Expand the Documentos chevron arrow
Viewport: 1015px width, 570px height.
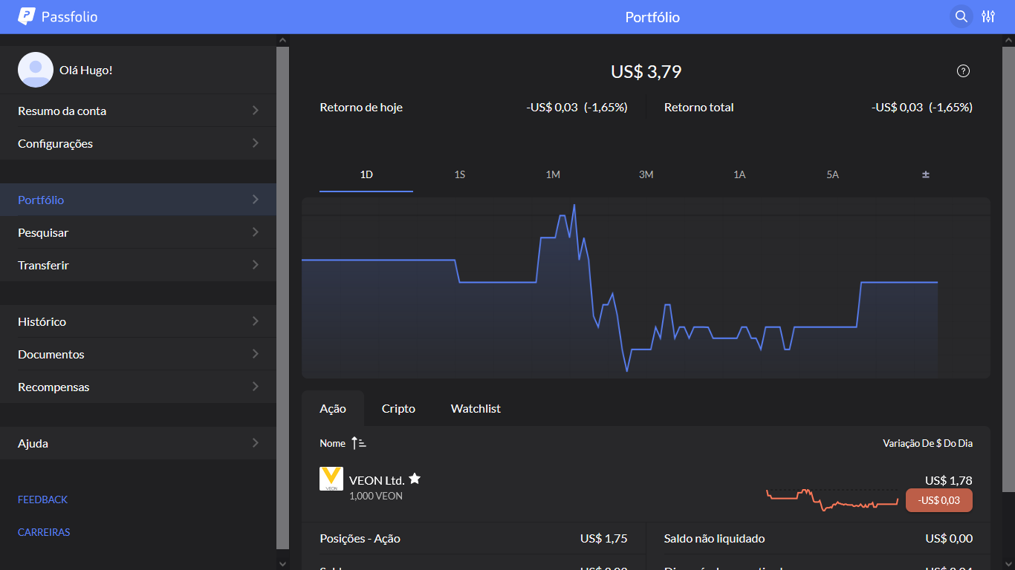point(255,354)
